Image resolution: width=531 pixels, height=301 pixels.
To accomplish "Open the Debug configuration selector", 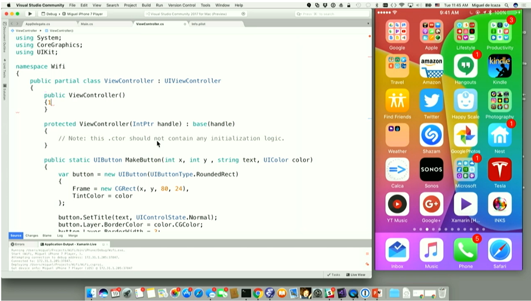I will point(49,14).
